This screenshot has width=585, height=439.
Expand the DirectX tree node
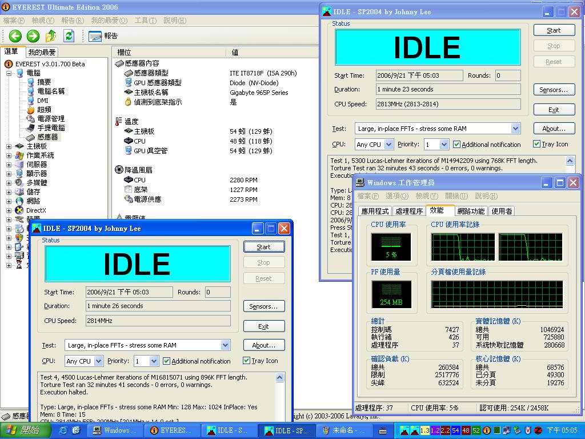click(9, 210)
